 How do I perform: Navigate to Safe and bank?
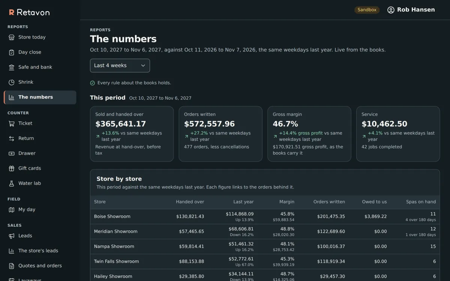pos(40,67)
